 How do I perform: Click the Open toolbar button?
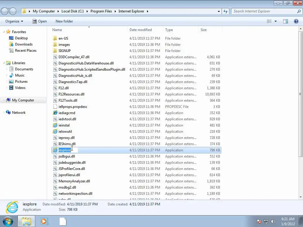(40, 21)
